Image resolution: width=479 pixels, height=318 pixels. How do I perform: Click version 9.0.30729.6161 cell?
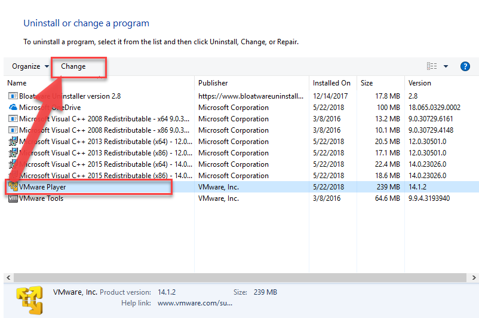pyautogui.click(x=431, y=118)
